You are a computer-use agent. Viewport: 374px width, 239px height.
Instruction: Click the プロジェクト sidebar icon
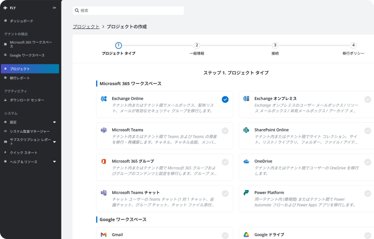[5, 69]
